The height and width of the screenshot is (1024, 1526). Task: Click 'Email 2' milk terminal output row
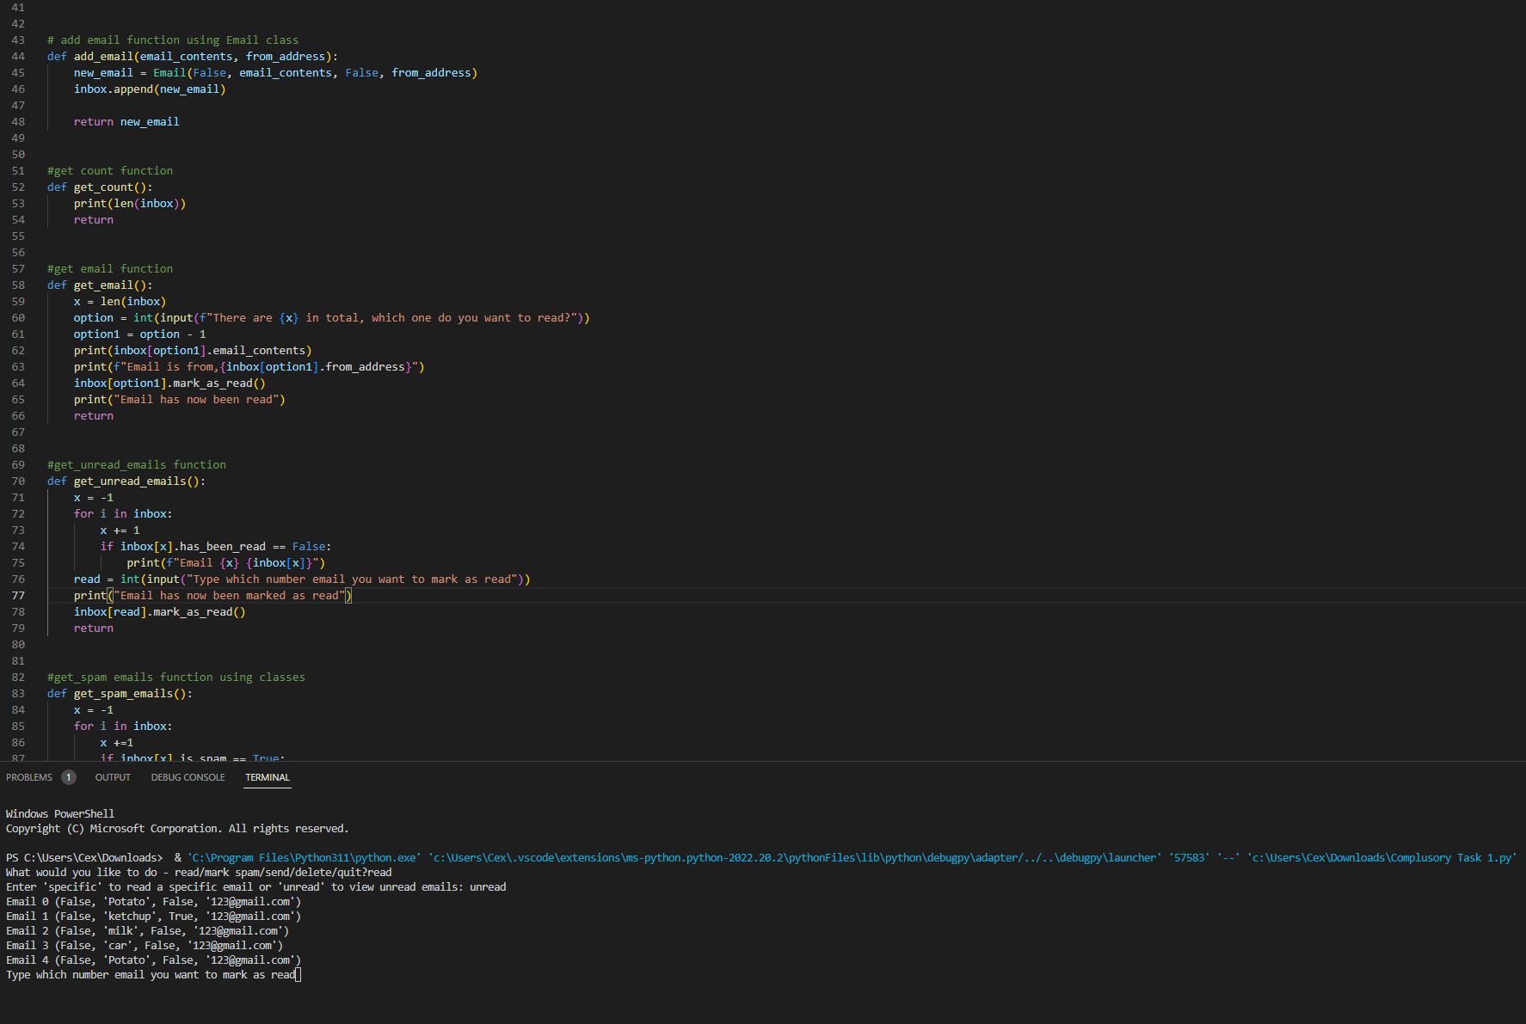click(148, 931)
